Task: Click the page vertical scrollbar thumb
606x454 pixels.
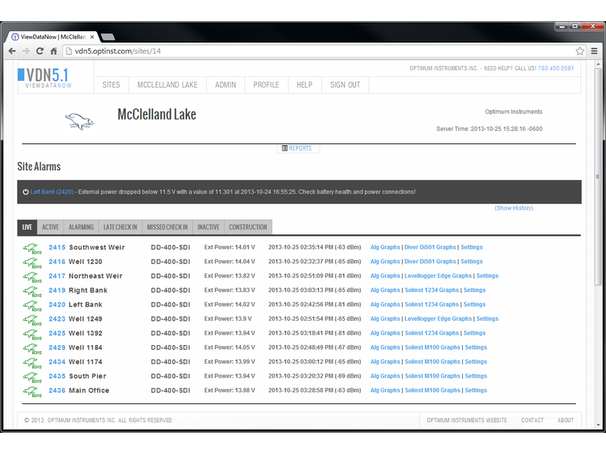Action: [x=598, y=177]
